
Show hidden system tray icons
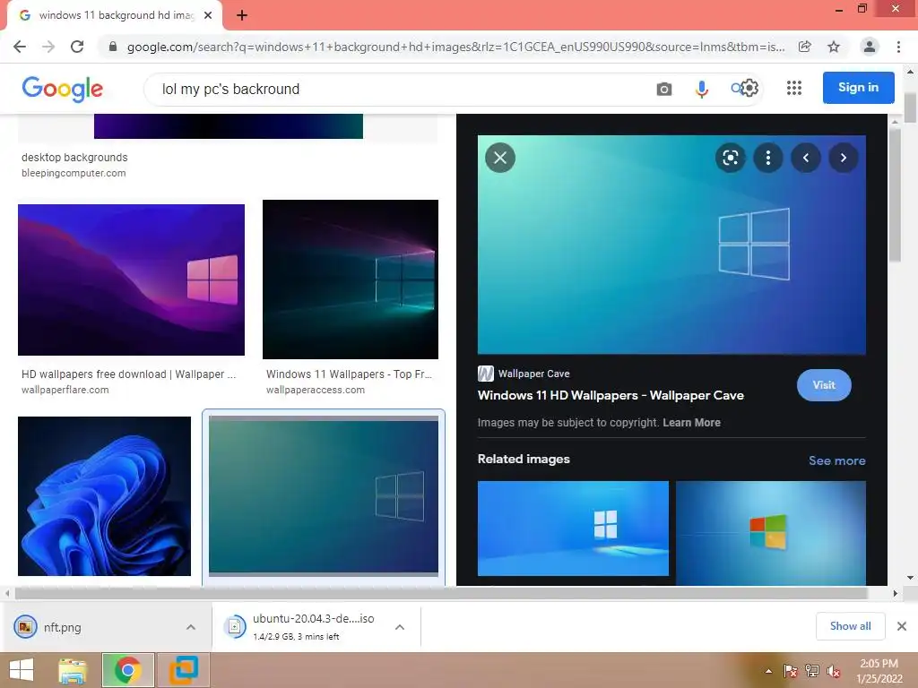pyautogui.click(x=768, y=671)
